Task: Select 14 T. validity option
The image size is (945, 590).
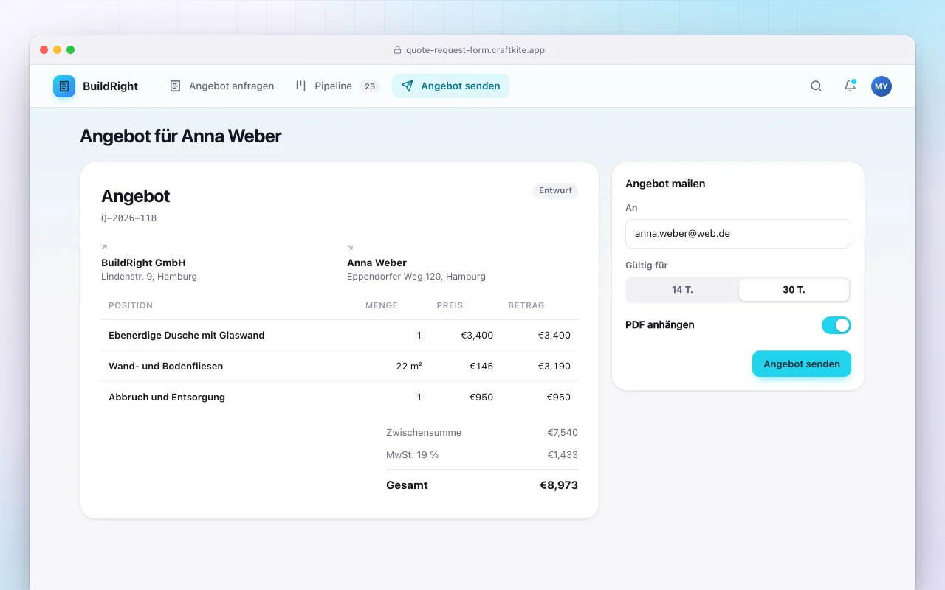Action: click(682, 290)
